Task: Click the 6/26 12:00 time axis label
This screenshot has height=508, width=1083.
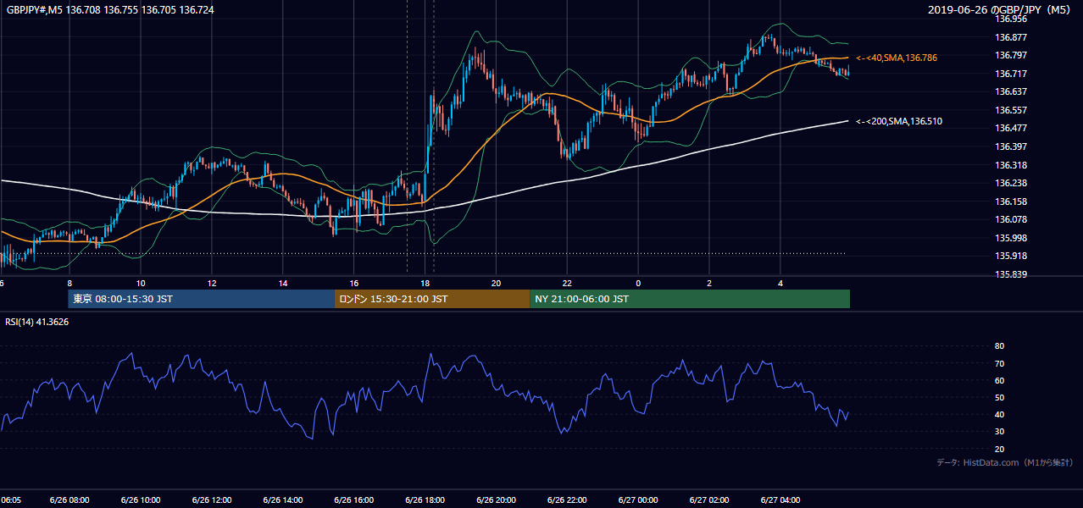Action: click(x=210, y=500)
